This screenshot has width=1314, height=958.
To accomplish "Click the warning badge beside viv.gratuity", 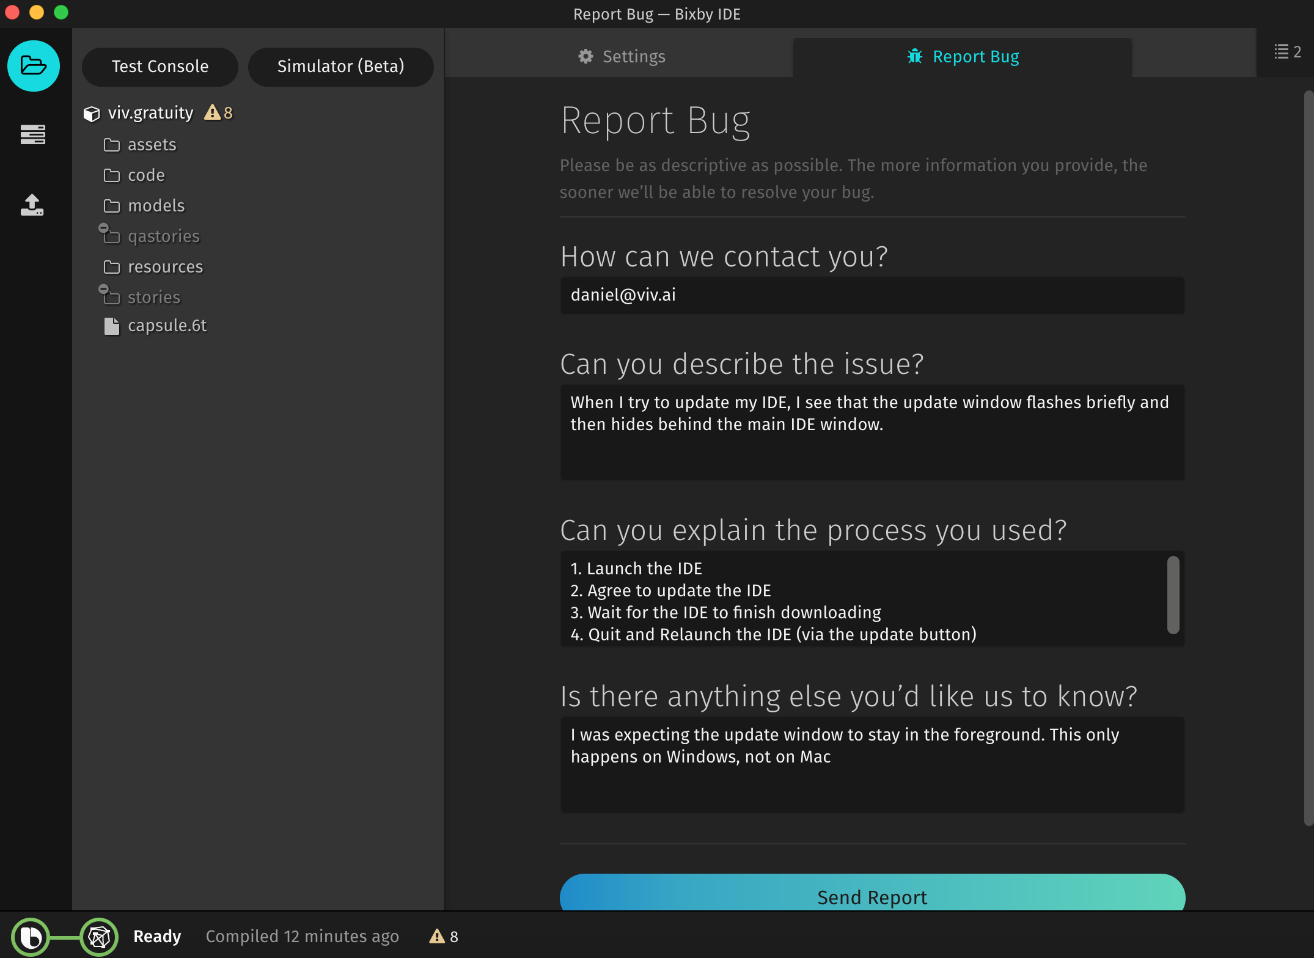I will pyautogui.click(x=218, y=112).
